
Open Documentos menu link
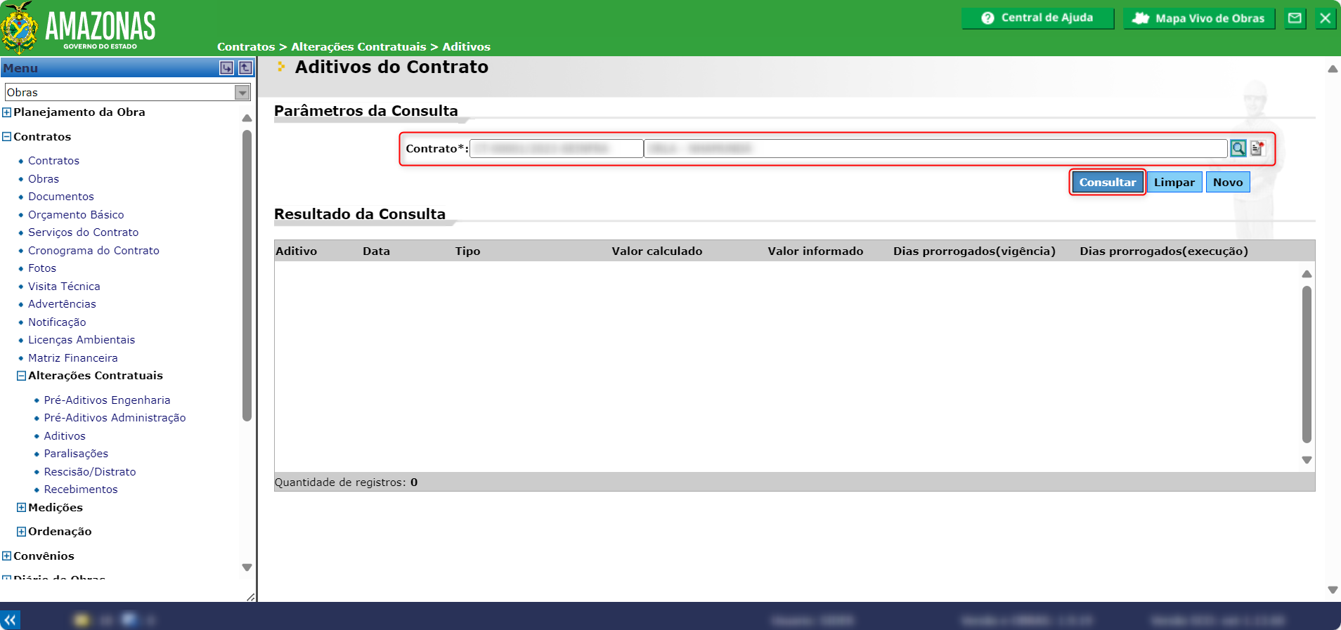[61, 197]
